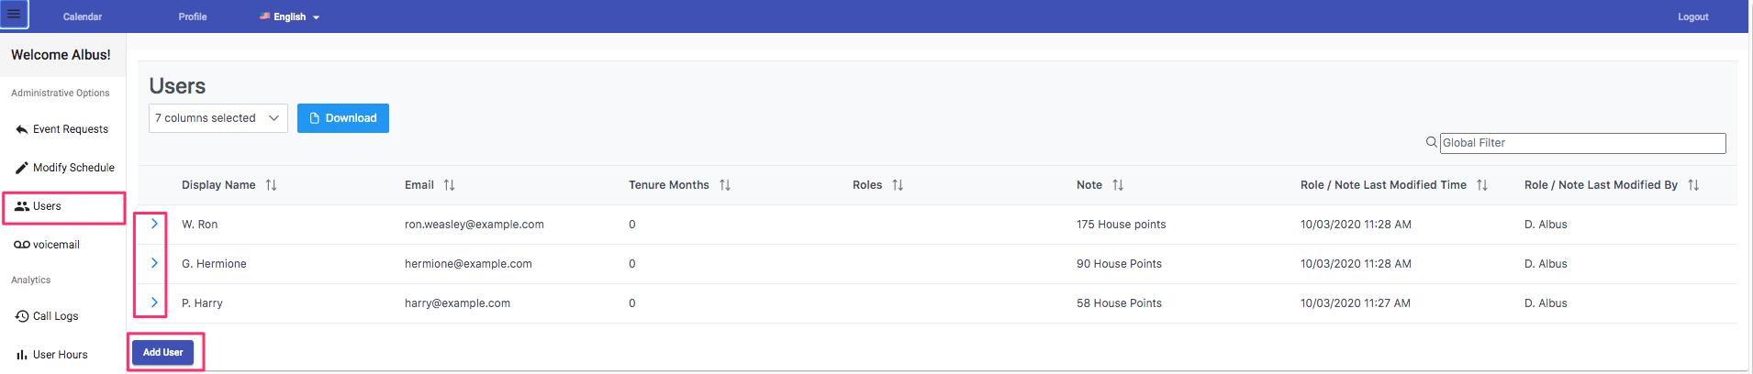Open the hamburger menu icon
Screen dimensions: 1753x374
point(14,15)
